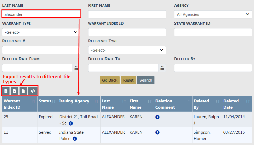Viewport: 254px width, 145px height.
Task: Open calendar for Deleted Date From
Action: tap(76, 68)
